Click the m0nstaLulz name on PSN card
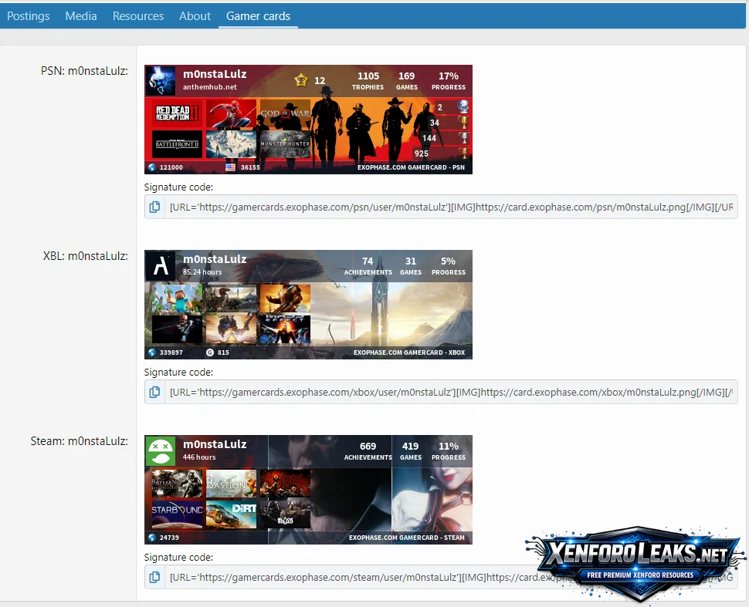This screenshot has width=749, height=607. 215,75
